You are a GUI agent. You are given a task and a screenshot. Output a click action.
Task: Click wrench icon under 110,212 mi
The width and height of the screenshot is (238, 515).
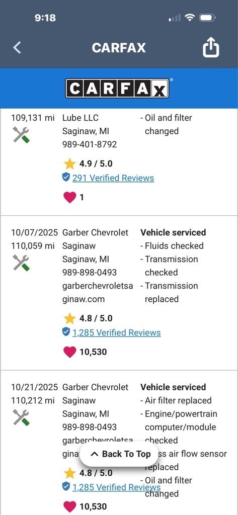(21, 417)
